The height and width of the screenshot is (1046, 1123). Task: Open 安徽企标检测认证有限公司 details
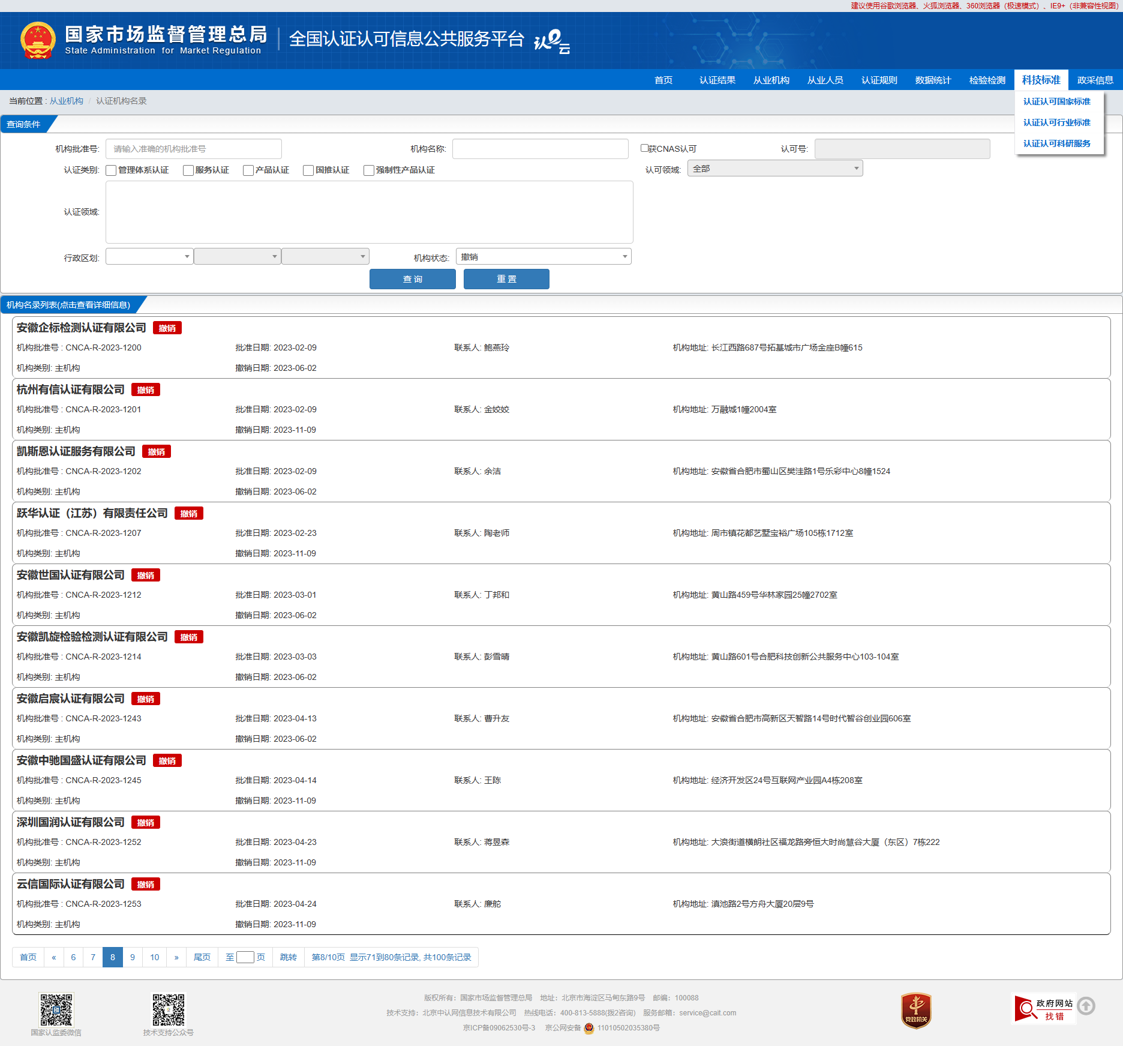coord(82,328)
